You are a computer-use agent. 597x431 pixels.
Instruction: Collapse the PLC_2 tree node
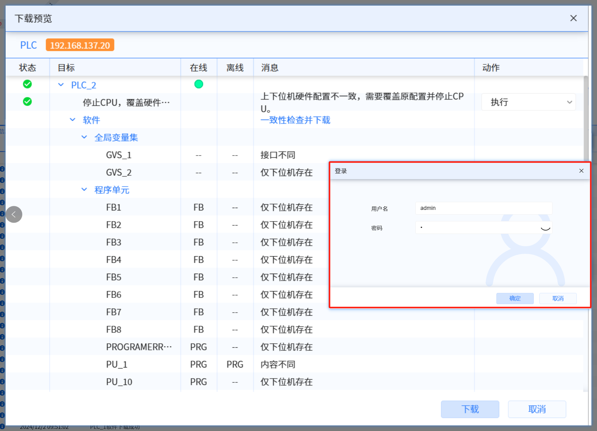point(61,85)
